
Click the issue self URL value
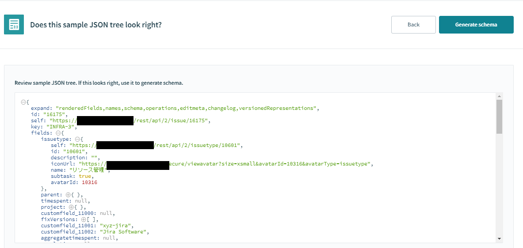(130, 120)
